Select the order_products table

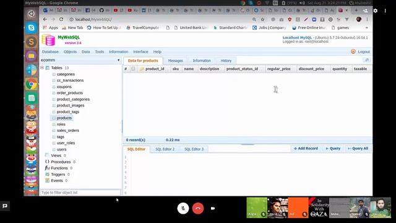coord(70,93)
